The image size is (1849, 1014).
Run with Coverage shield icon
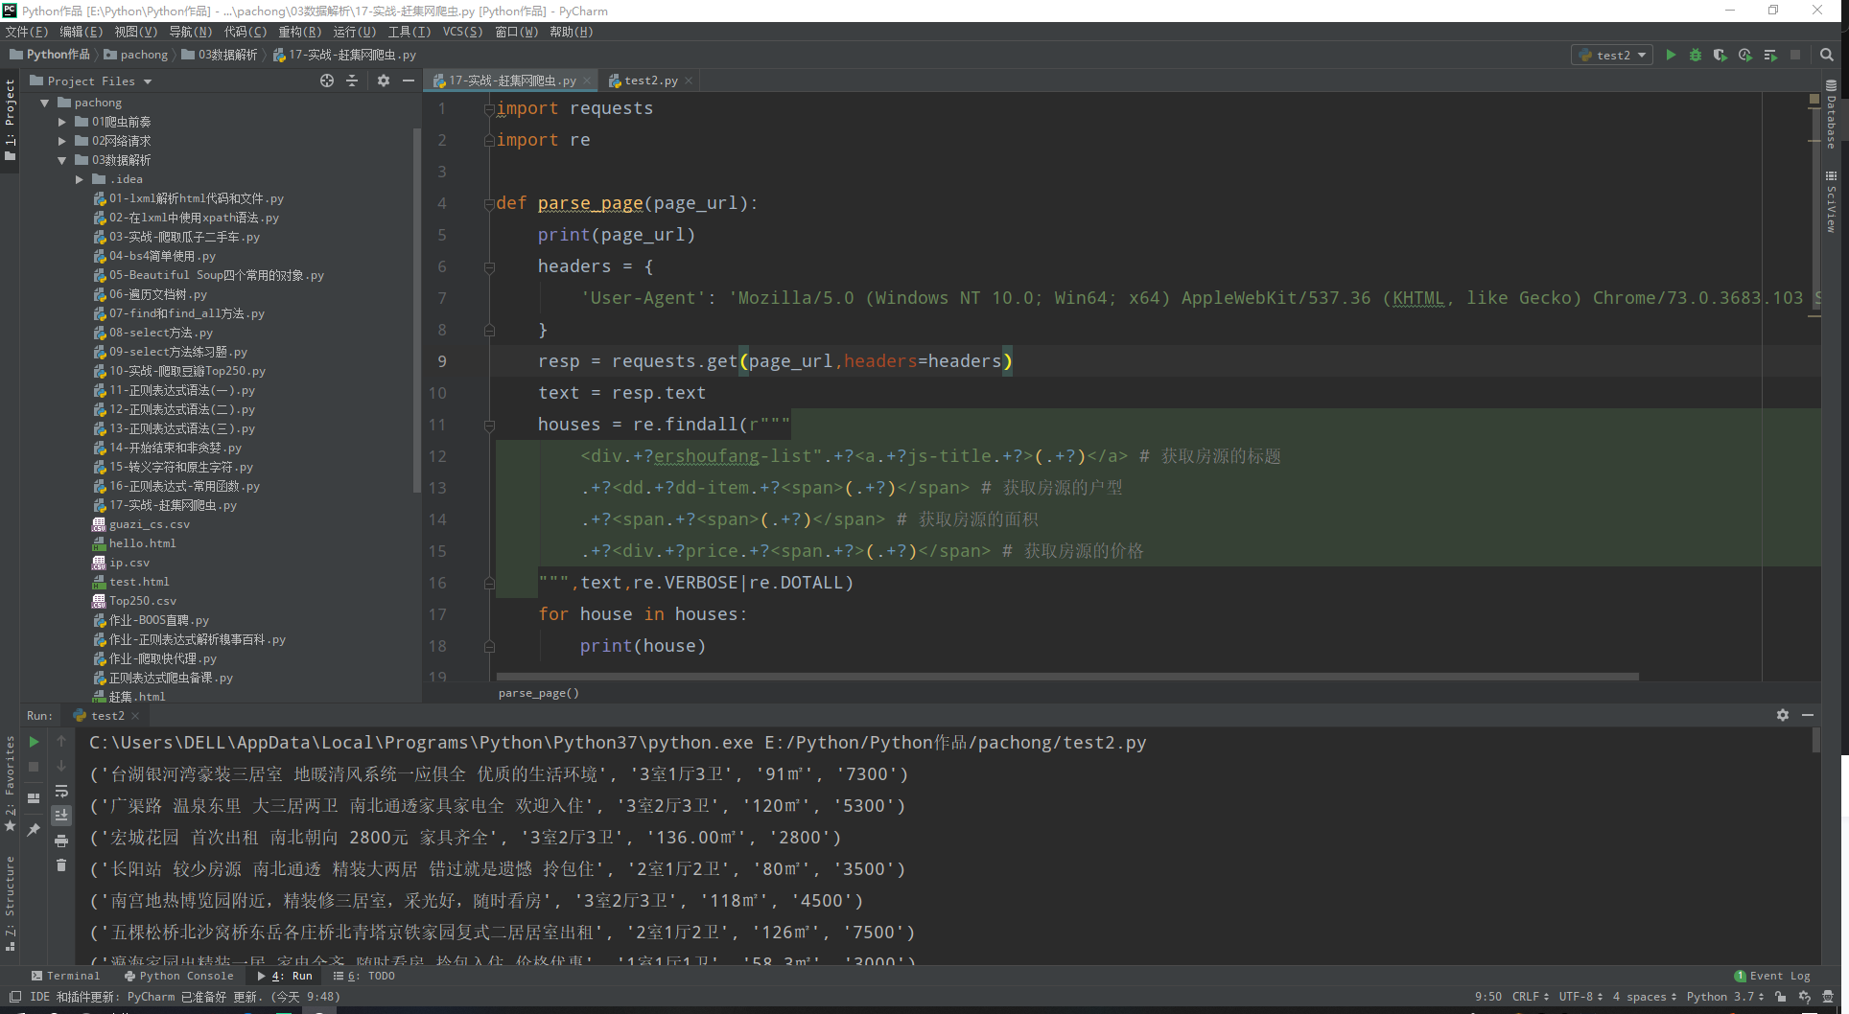[1720, 56]
